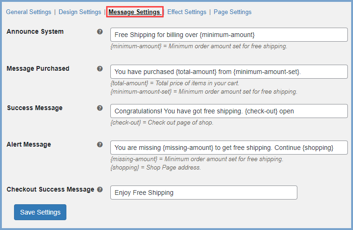Place the cursor in the Alert Message field
Screen dimensions: 353x230
(229, 148)
